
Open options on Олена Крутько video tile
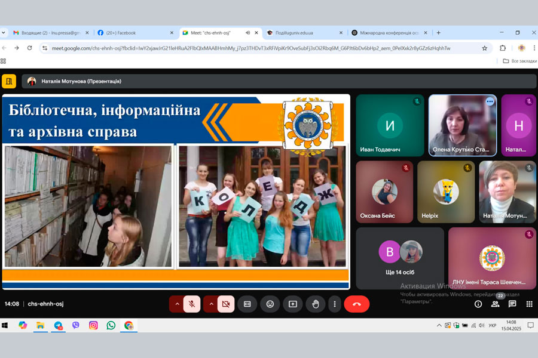click(490, 101)
